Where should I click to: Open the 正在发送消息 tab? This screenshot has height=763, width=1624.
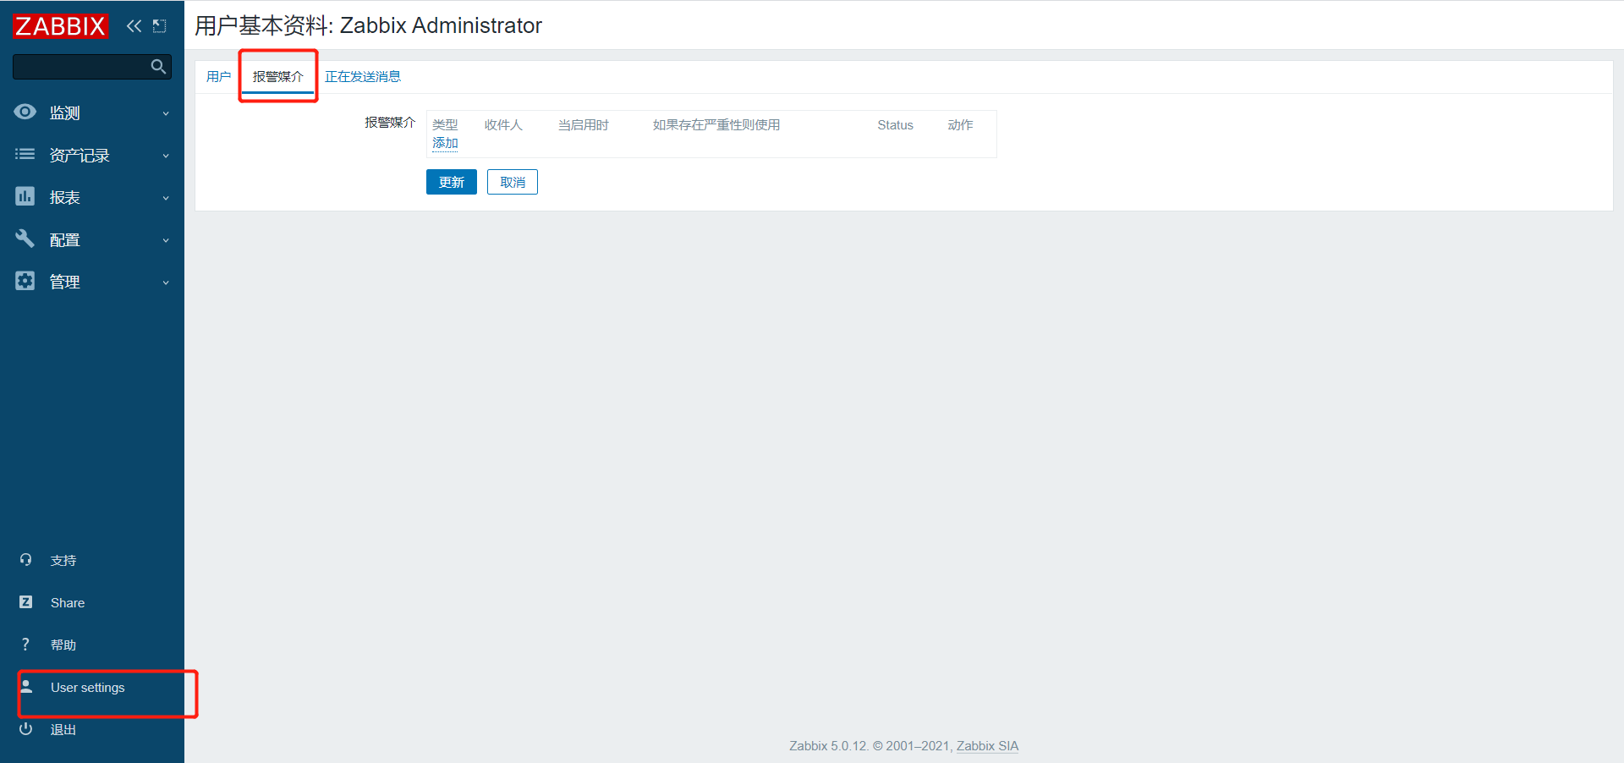click(x=363, y=77)
